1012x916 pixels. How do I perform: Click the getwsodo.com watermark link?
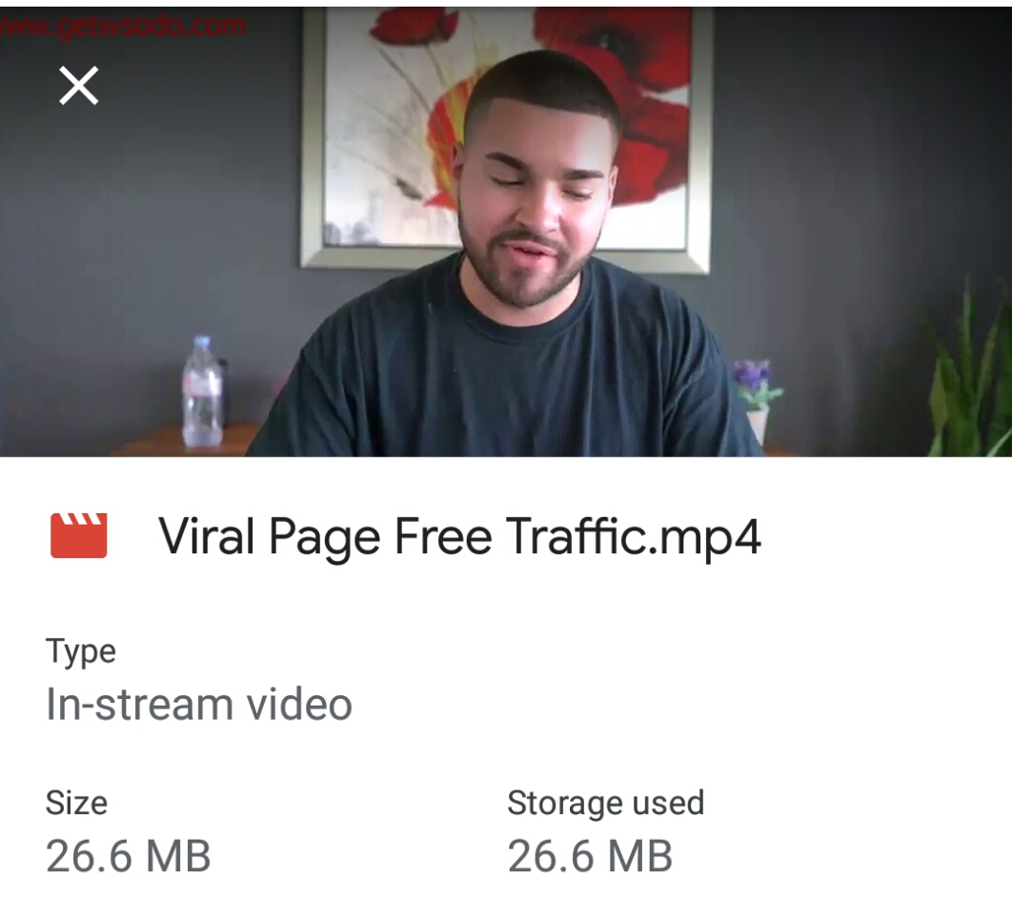pos(123,27)
